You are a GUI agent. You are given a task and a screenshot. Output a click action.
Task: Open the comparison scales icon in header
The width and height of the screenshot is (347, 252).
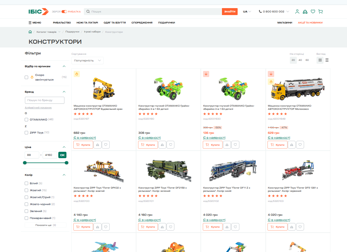click(305, 12)
